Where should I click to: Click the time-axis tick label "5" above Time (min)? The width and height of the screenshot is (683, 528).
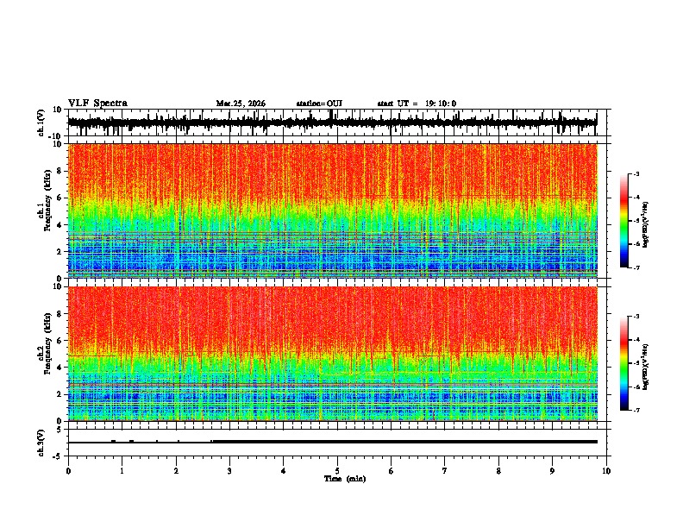tap(337, 471)
